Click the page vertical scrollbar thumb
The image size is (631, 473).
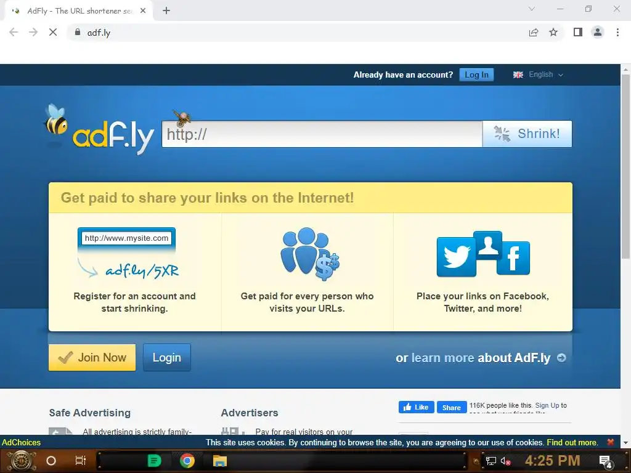[x=625, y=166]
